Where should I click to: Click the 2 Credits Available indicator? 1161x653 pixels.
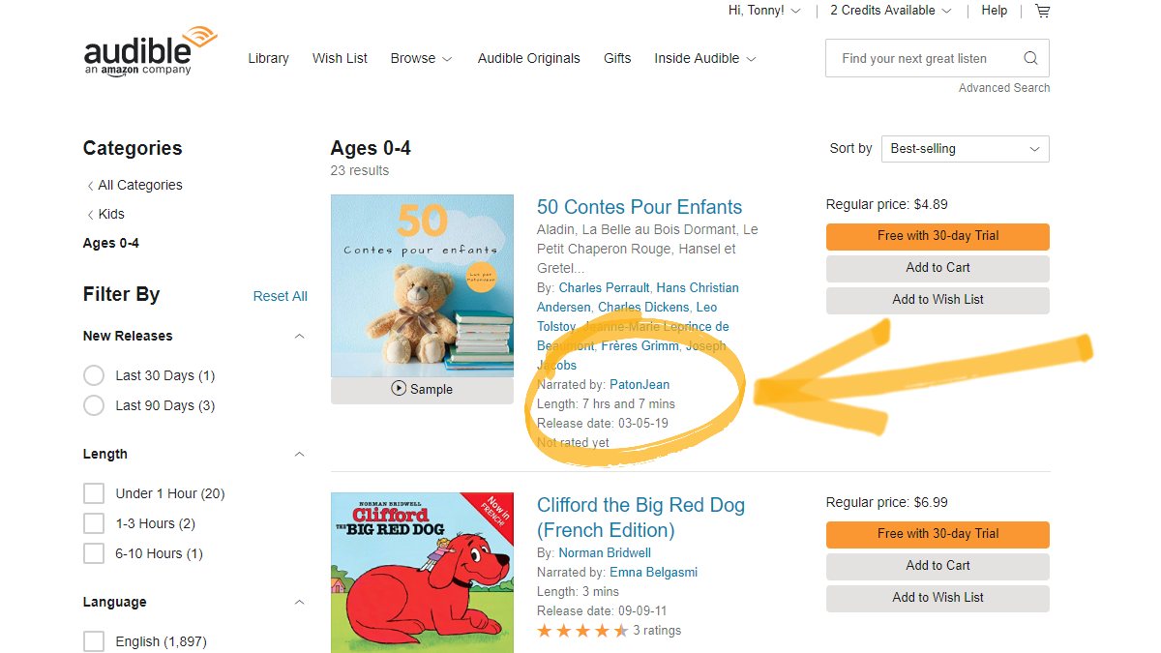[x=883, y=11]
